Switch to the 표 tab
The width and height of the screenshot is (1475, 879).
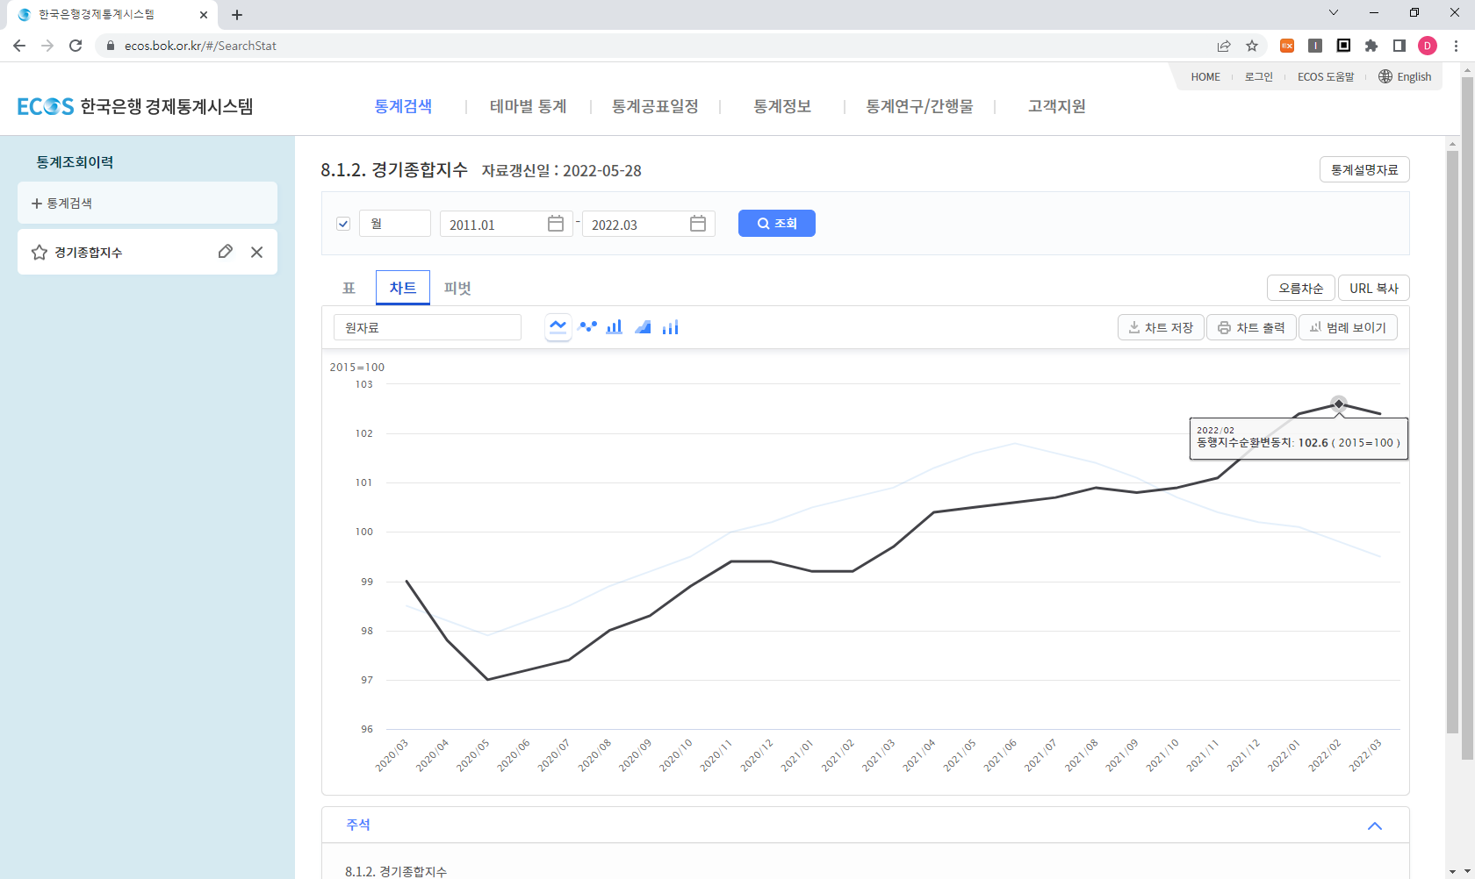tap(349, 288)
